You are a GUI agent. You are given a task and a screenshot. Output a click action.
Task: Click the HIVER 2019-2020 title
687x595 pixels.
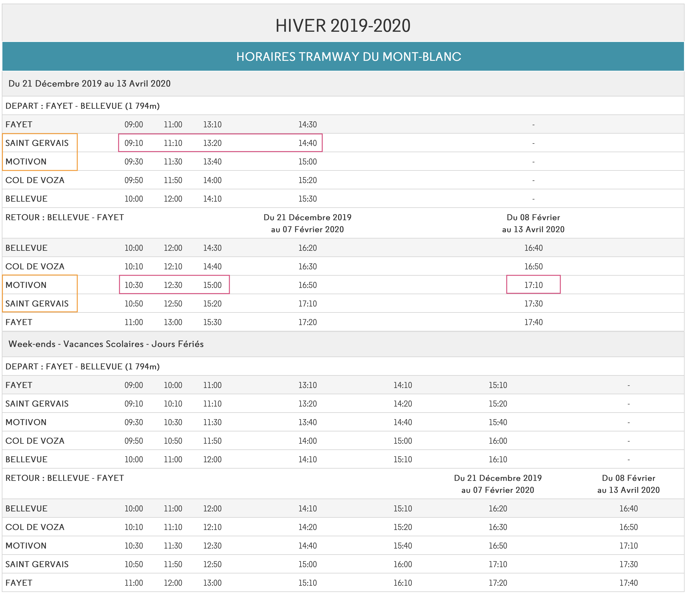click(343, 25)
